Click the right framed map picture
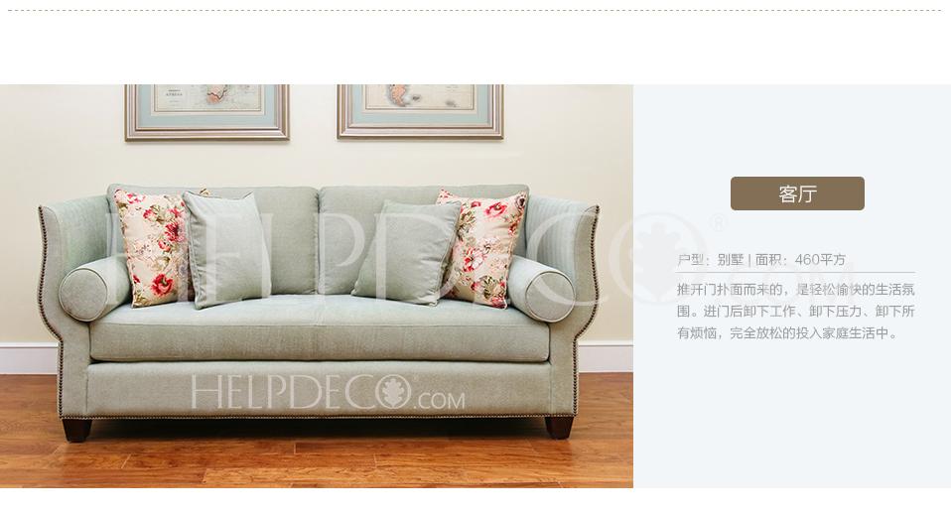Viewport: 951px width, 516px height. pyautogui.click(x=420, y=111)
